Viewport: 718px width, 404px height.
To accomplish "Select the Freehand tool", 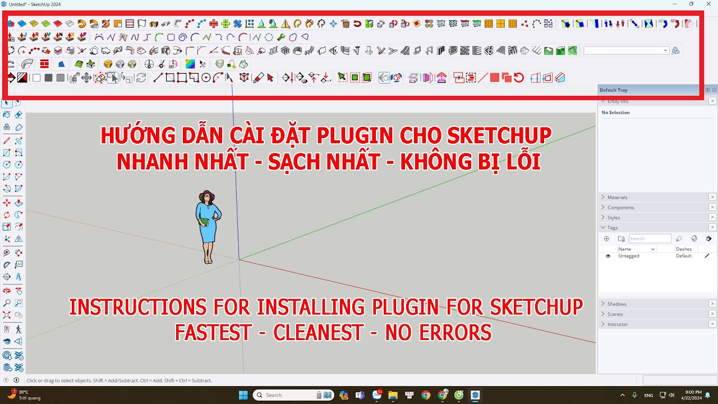I will [x=19, y=140].
